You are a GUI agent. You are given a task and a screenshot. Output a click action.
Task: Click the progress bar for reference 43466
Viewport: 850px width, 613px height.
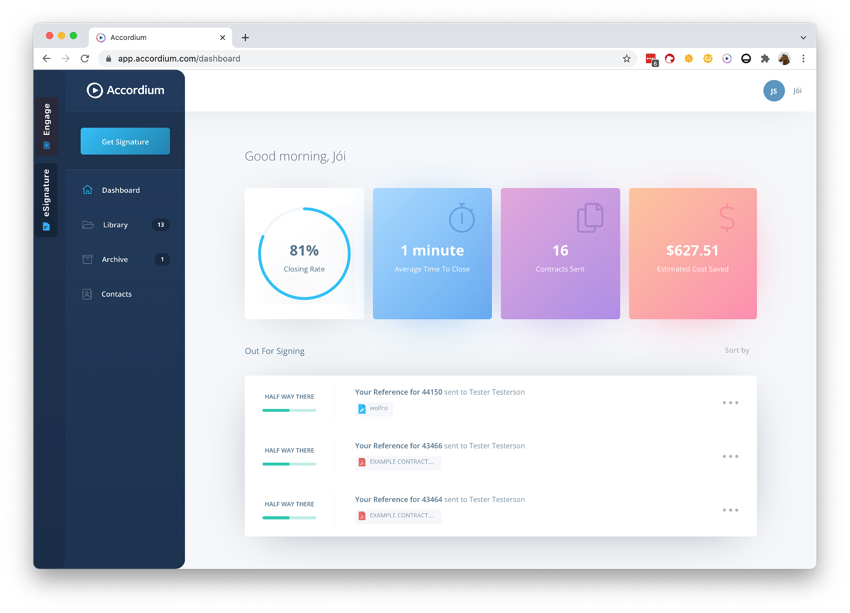tap(290, 464)
